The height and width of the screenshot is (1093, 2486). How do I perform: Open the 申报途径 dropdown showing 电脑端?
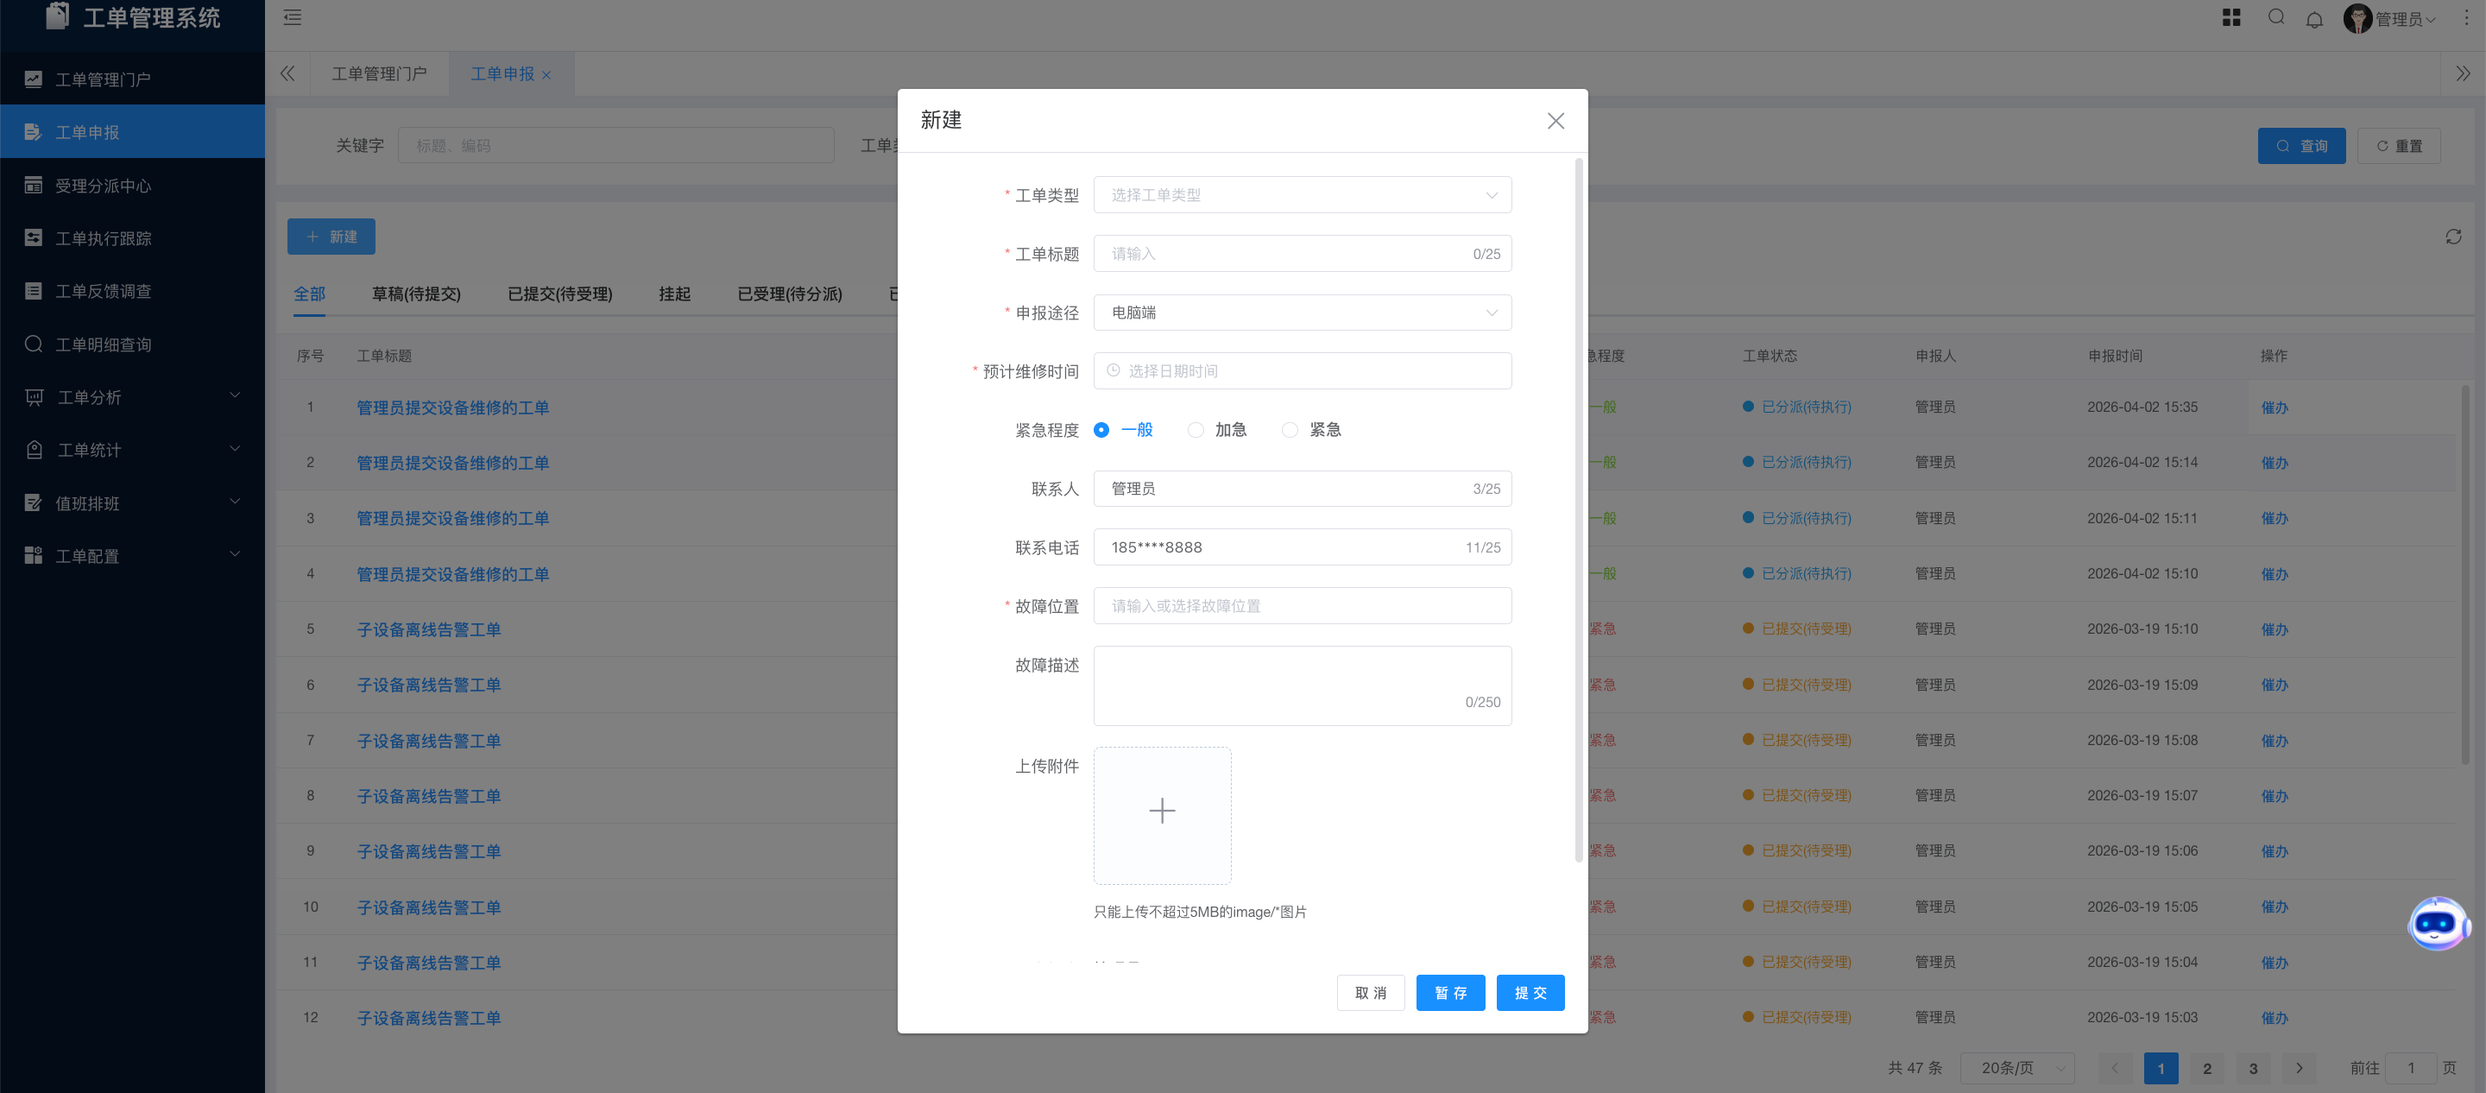coord(1302,313)
